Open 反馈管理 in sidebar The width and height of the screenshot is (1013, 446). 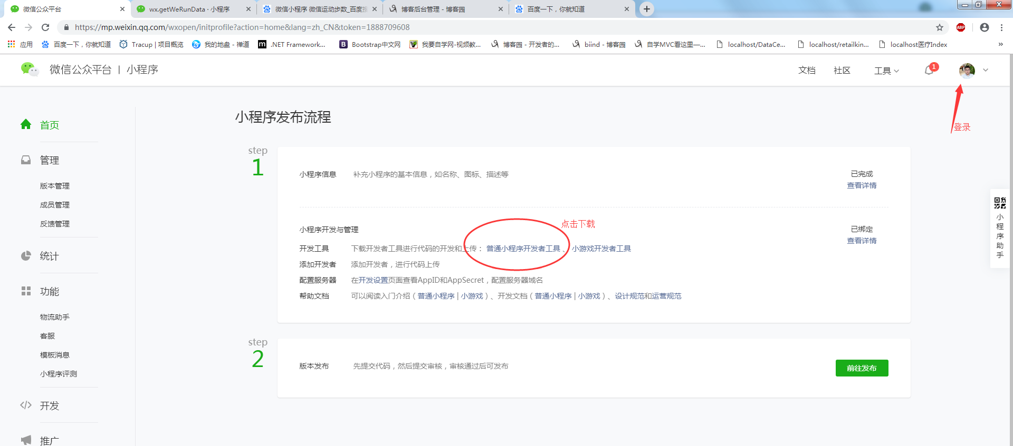55,224
